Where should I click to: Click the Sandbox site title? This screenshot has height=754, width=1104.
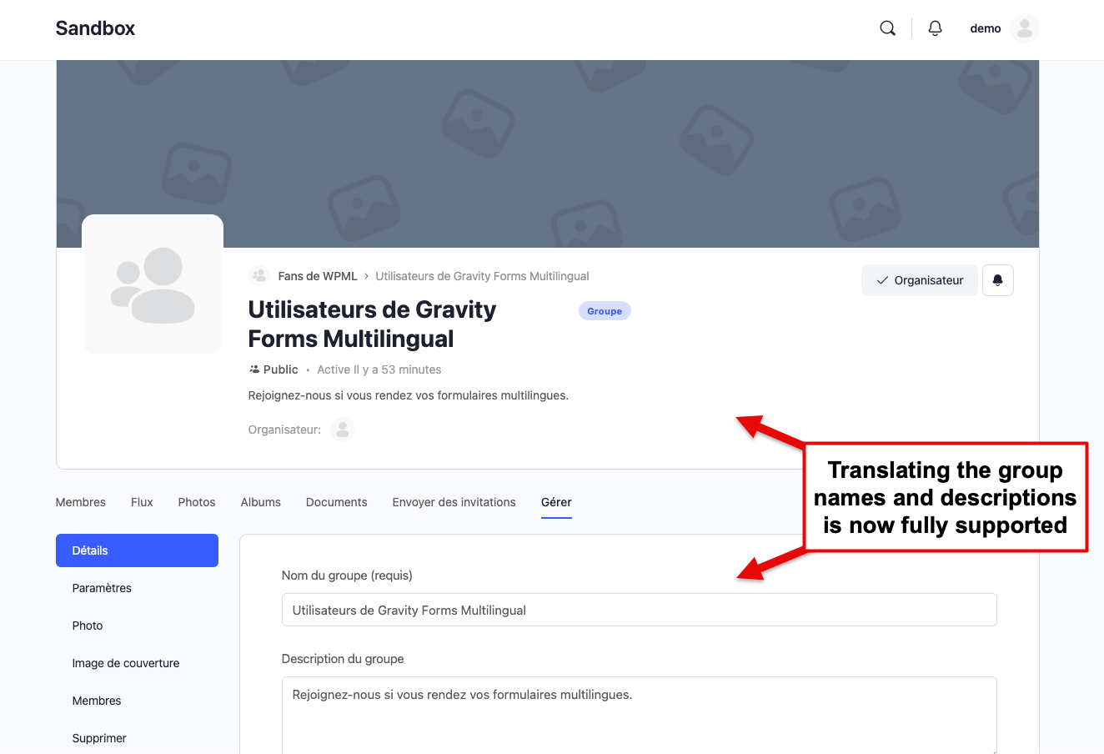(x=95, y=28)
